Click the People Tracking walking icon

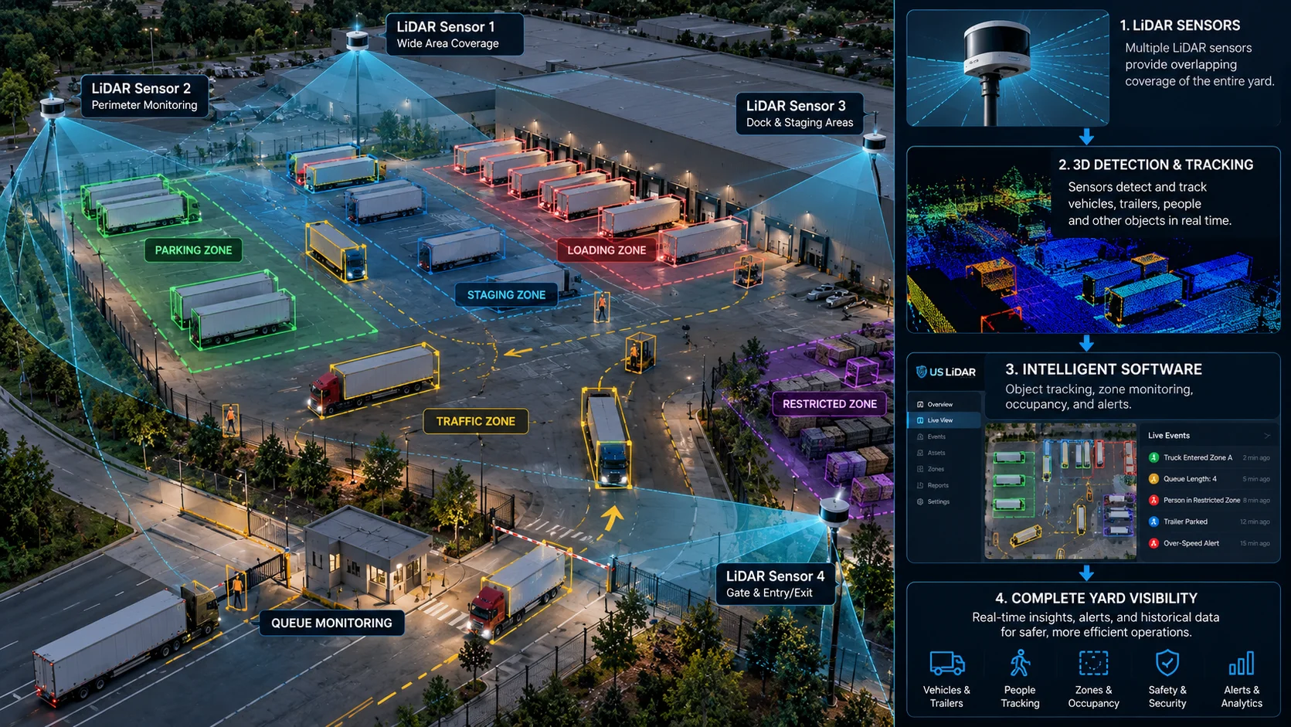point(1020,663)
